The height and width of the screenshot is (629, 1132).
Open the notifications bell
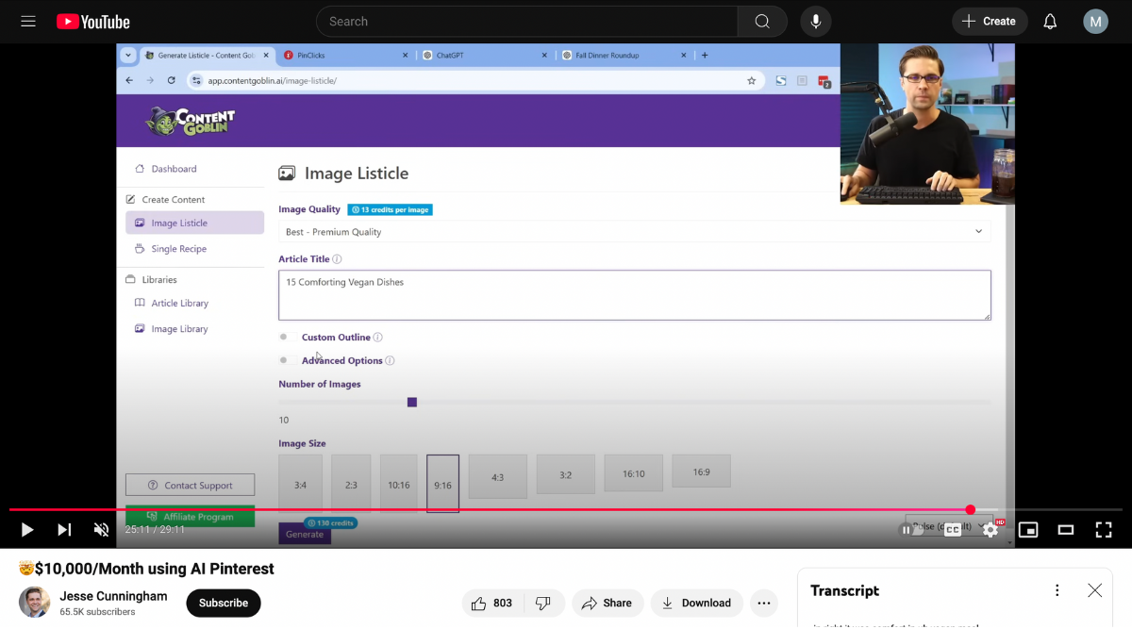tap(1050, 21)
